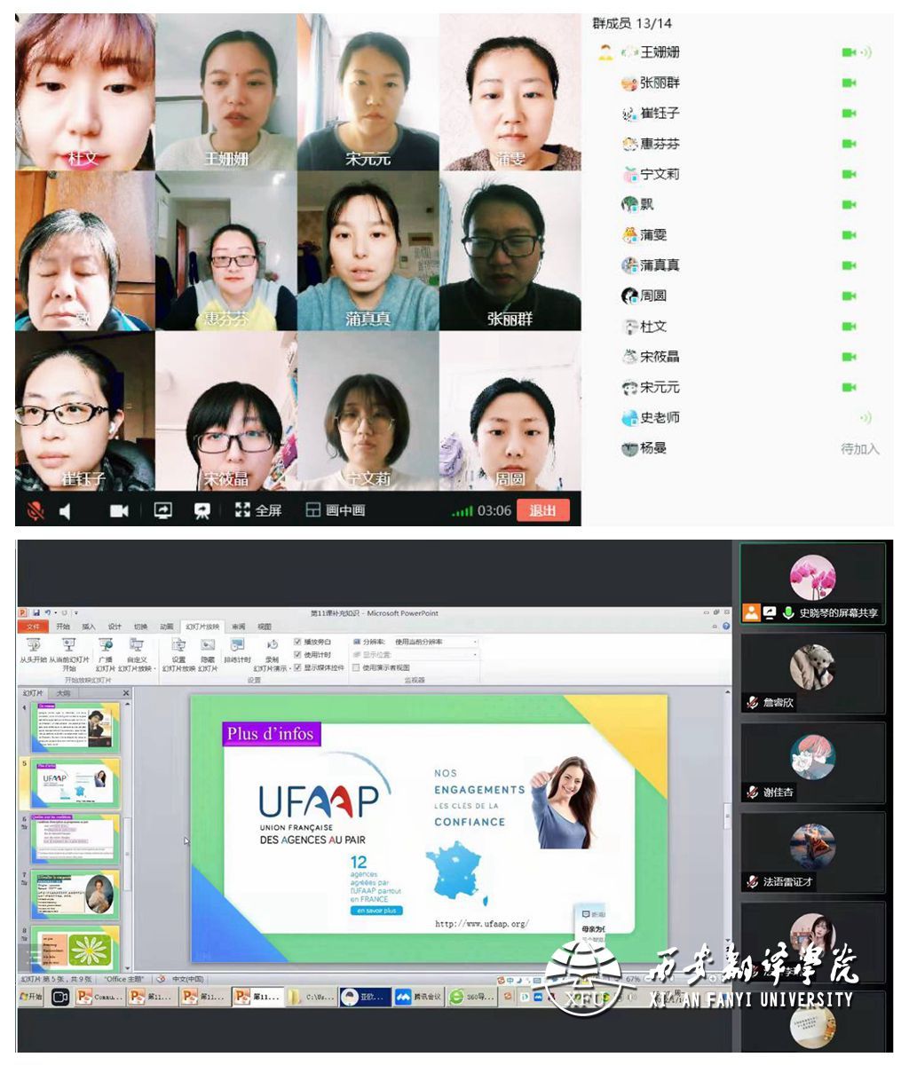909x1065 pixels.
Task: Click the 全屏 fullscreen button
Action: click(258, 510)
